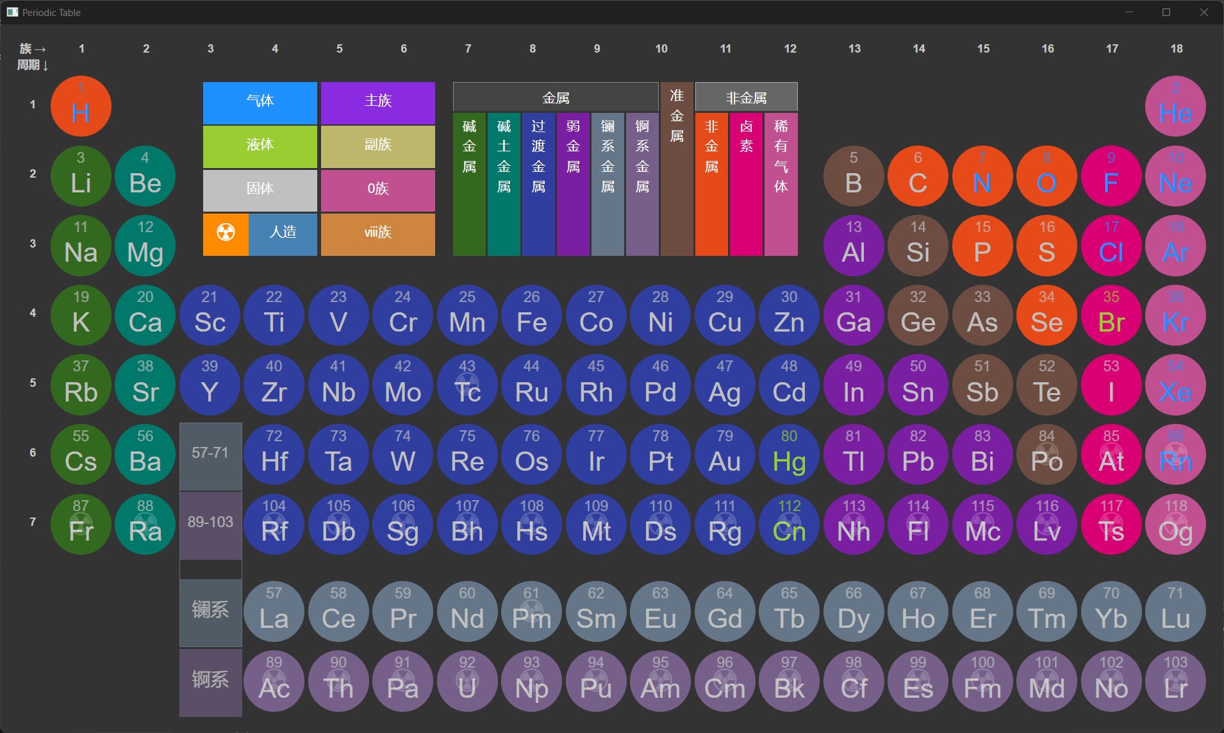Click the Lithium (Li) element
Screen dimensions: 1224x733
pos(81,176)
